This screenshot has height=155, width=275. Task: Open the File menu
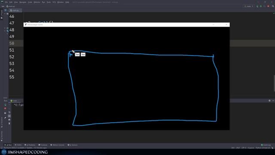[x=6, y=2]
